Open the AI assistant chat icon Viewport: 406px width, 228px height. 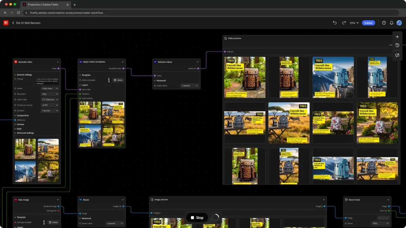tap(397, 55)
